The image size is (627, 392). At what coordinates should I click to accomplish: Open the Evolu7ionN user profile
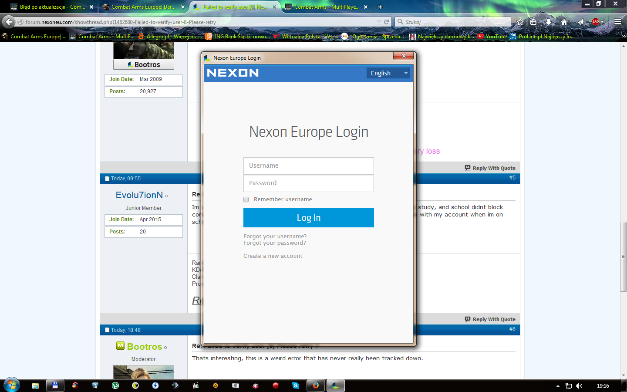pos(139,195)
